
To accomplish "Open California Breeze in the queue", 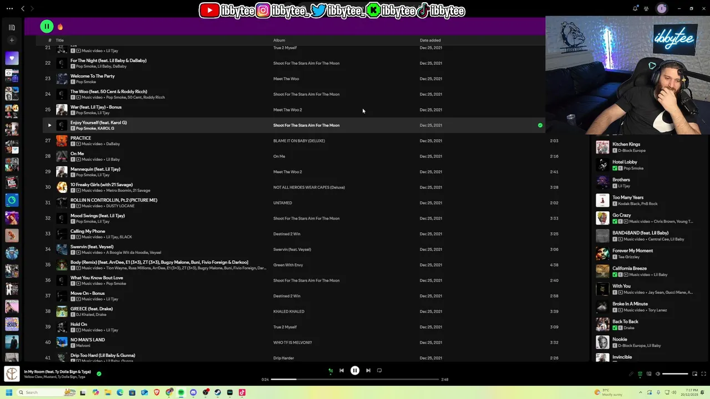I will pyautogui.click(x=630, y=268).
